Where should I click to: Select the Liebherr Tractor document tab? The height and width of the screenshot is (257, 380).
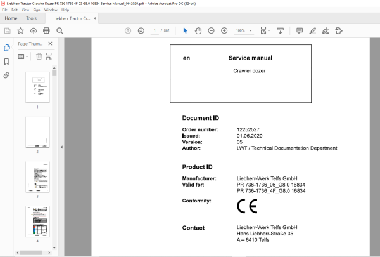[72, 18]
